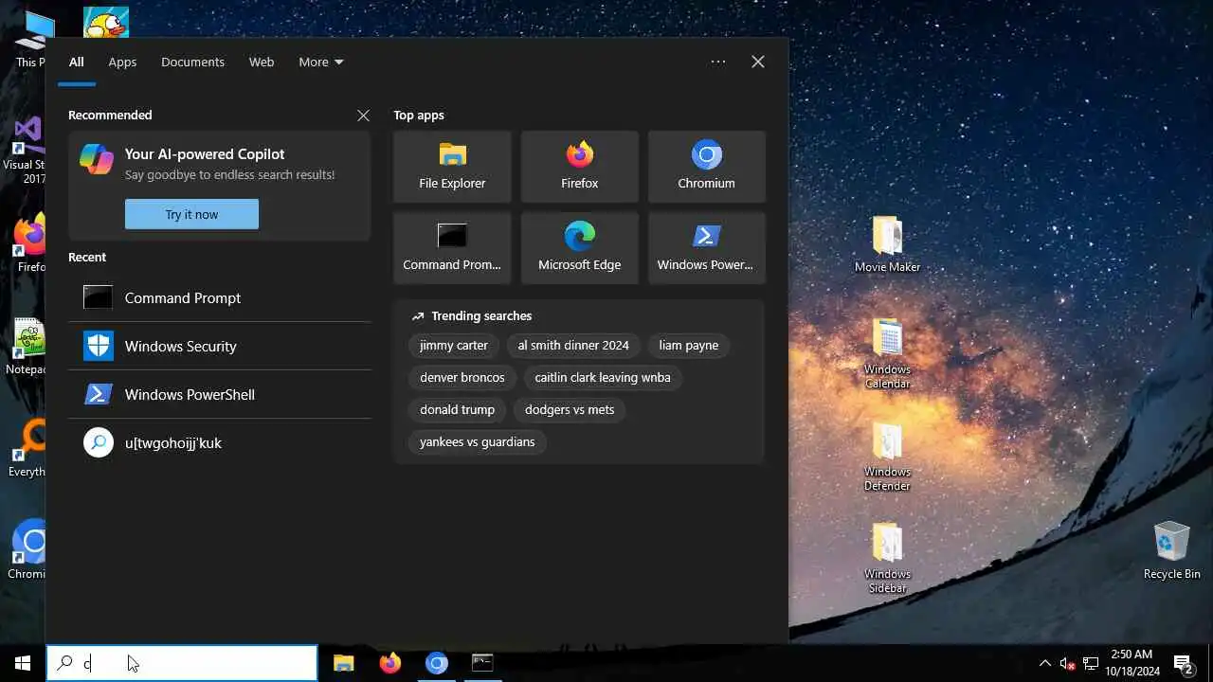The width and height of the screenshot is (1213, 682).
Task: Search trending al smith dinner 2024
Action: pos(573,345)
